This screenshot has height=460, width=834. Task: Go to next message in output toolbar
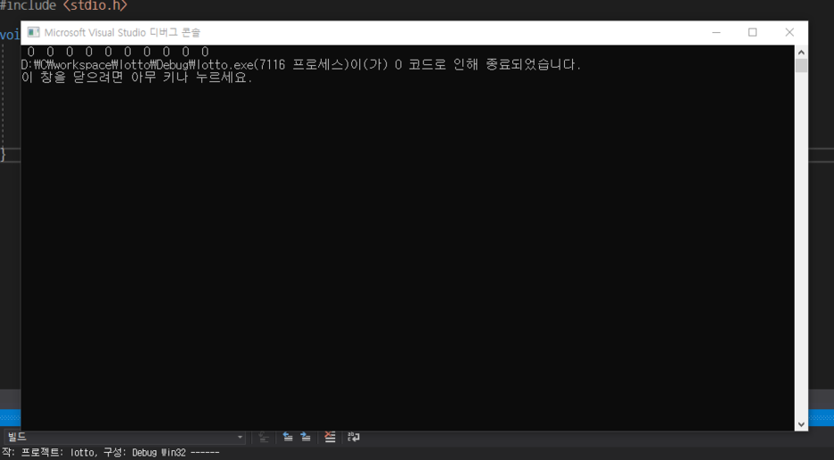pos(306,437)
